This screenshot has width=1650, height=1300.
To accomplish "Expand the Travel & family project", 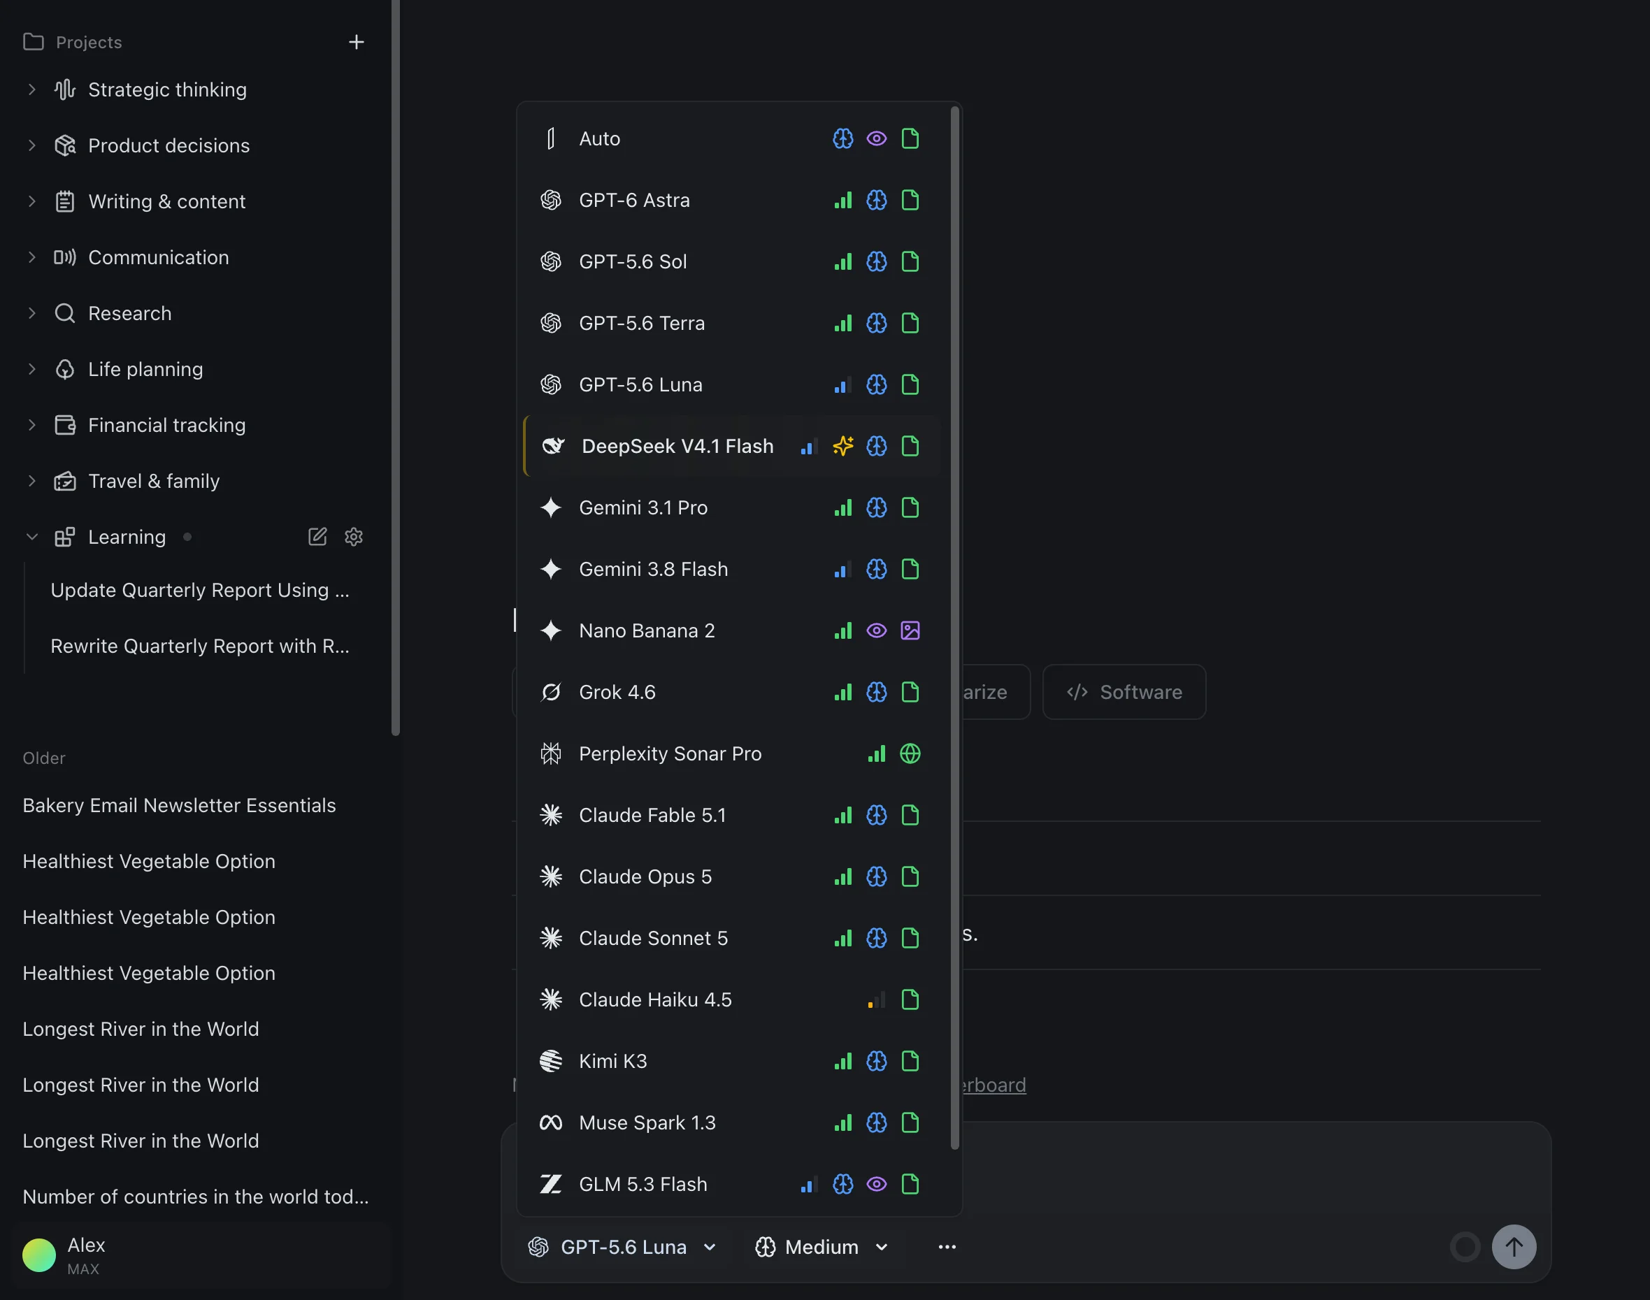I will [x=32, y=481].
